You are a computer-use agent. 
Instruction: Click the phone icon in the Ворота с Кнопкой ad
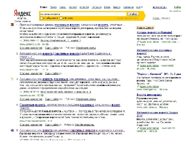[x=138, y=87]
